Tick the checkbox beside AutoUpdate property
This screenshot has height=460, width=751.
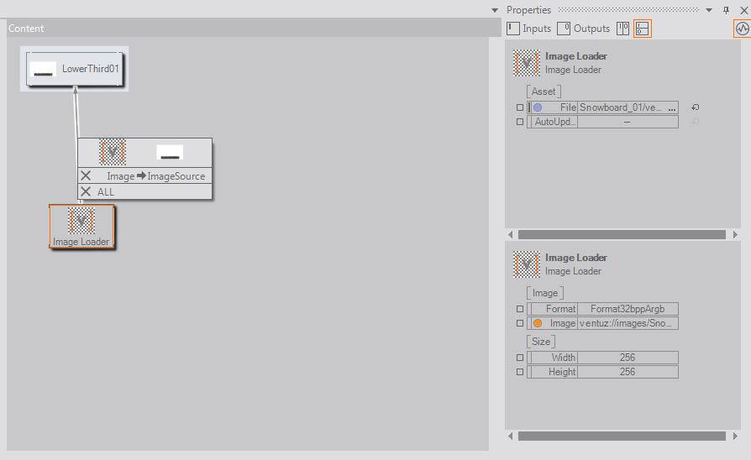coord(519,122)
